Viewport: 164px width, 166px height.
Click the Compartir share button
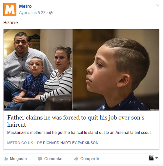pos(87,159)
